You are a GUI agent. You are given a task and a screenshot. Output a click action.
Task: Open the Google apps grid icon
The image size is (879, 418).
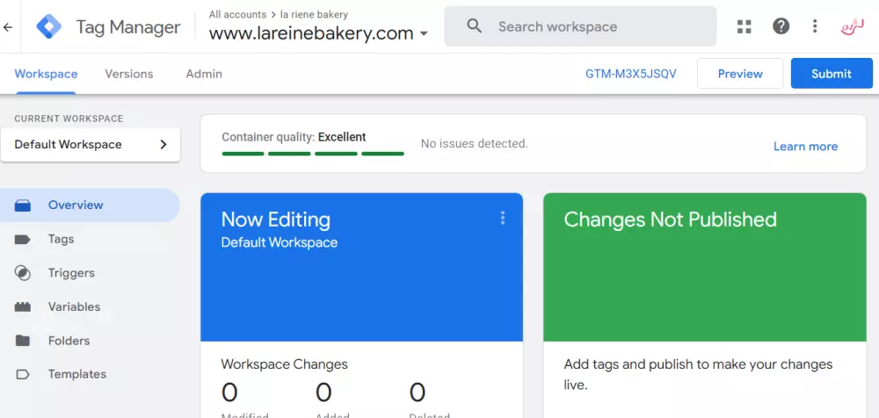[x=745, y=26]
